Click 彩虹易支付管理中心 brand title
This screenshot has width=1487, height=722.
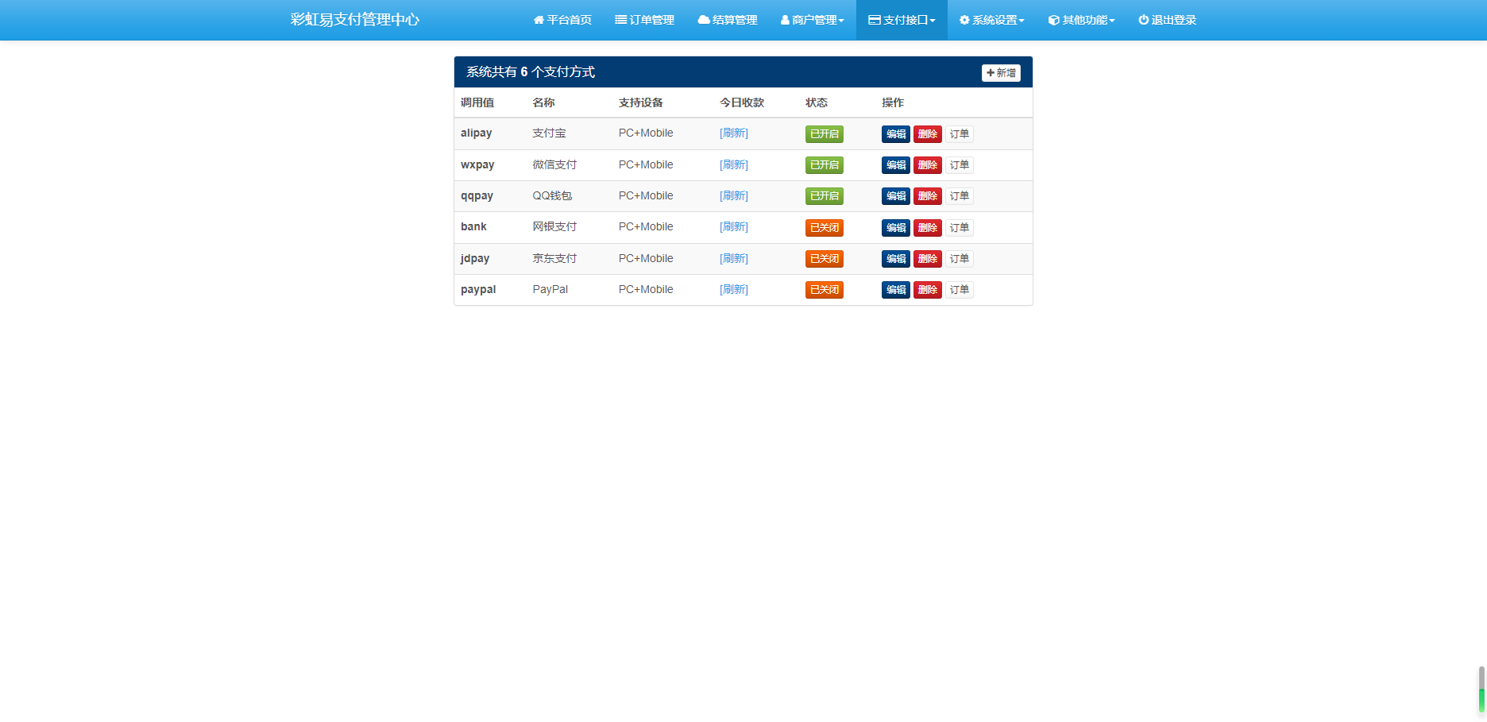[354, 20]
